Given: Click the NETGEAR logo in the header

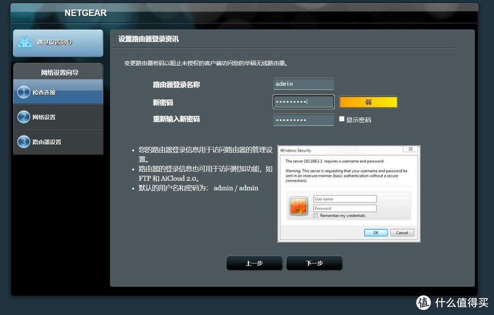Looking at the screenshot, I should 85,13.
